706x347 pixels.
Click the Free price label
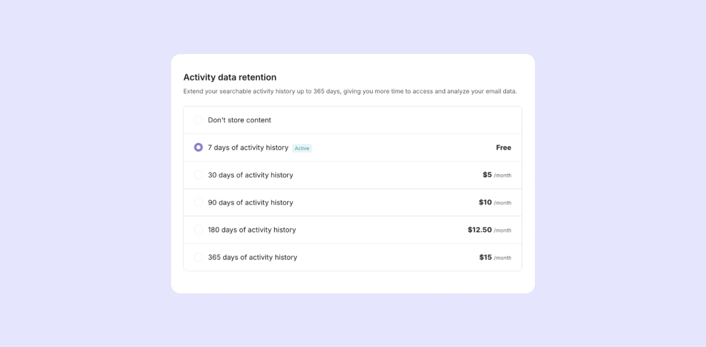pyautogui.click(x=503, y=147)
